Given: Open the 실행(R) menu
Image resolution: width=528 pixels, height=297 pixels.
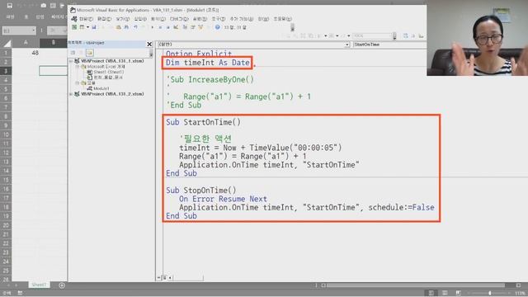Looking at the screenshot, I should click(x=200, y=19).
